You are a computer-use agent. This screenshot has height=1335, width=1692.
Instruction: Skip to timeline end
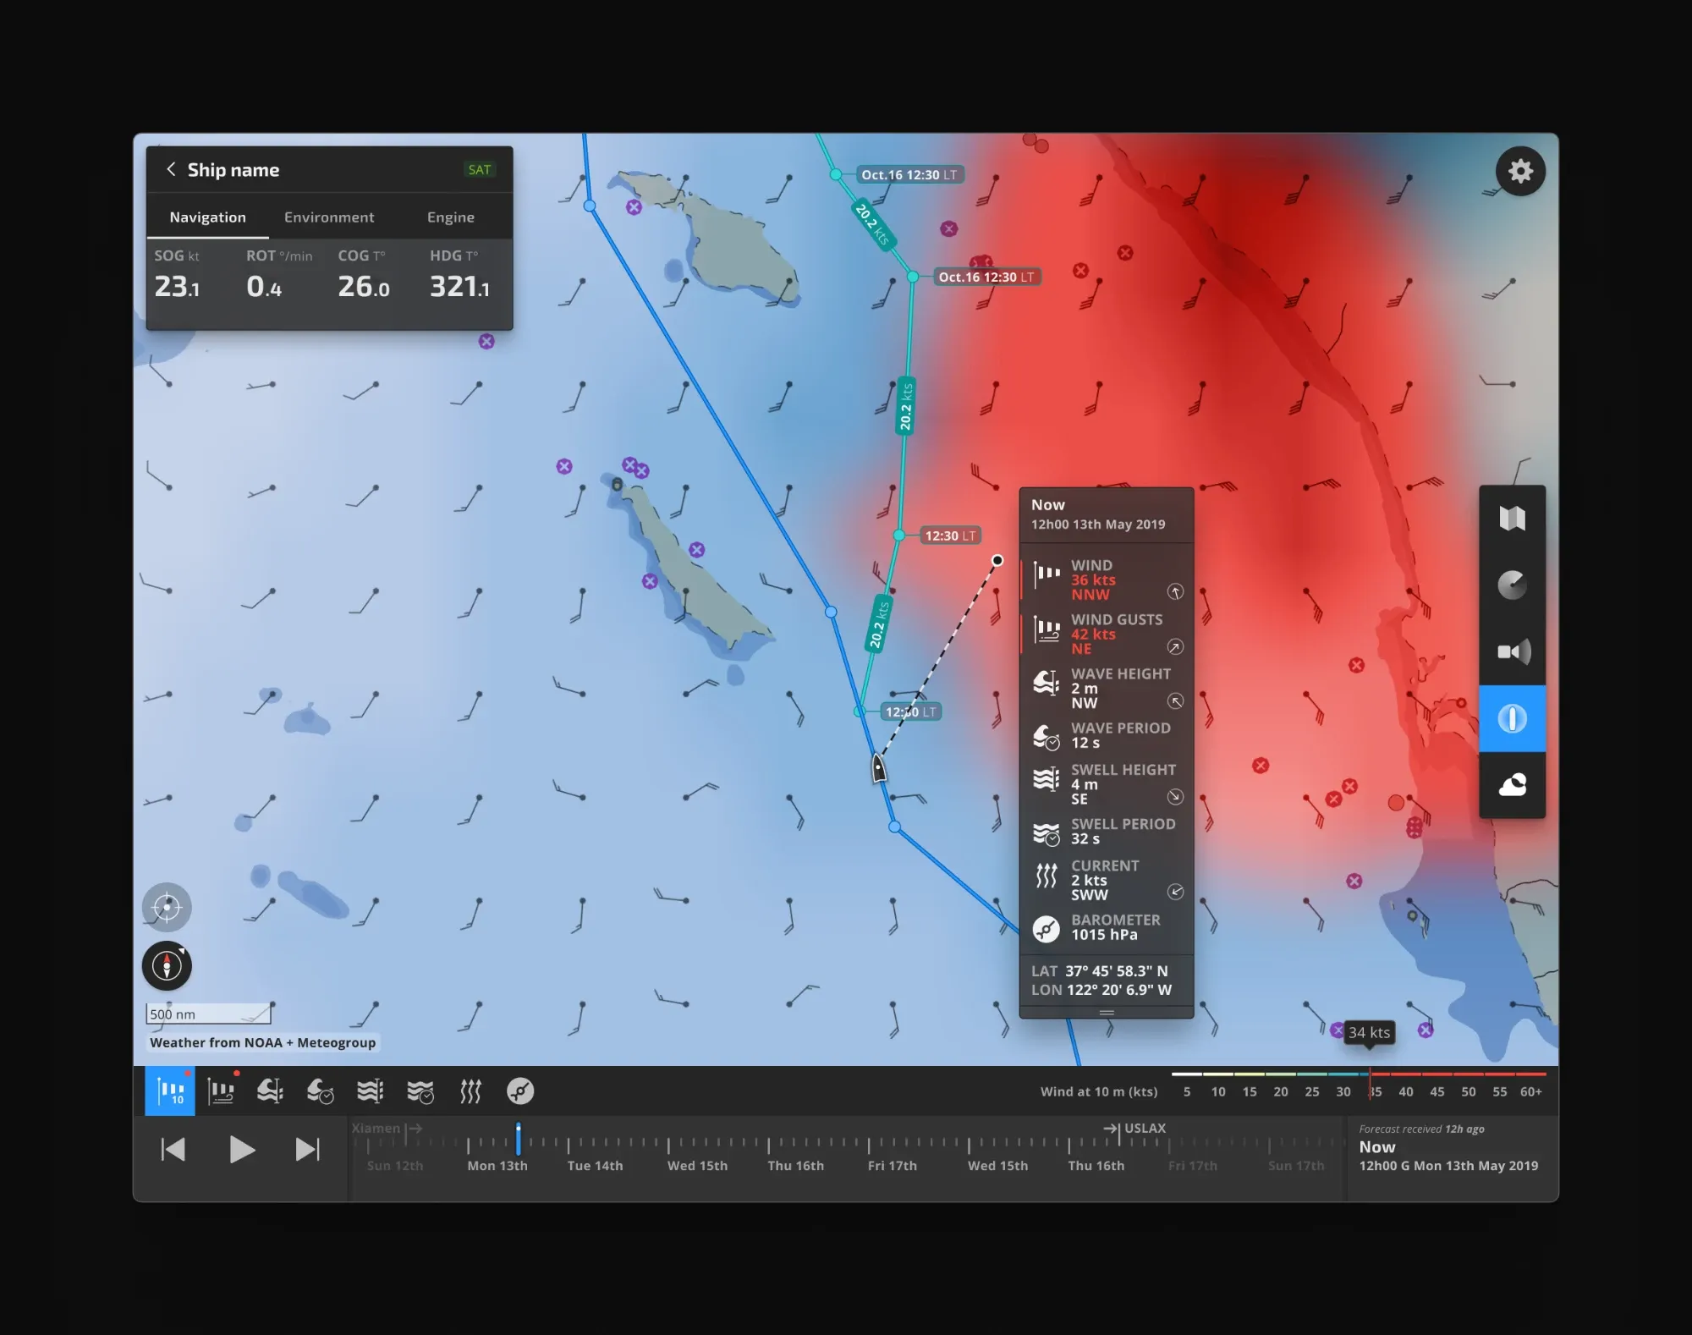(x=307, y=1149)
